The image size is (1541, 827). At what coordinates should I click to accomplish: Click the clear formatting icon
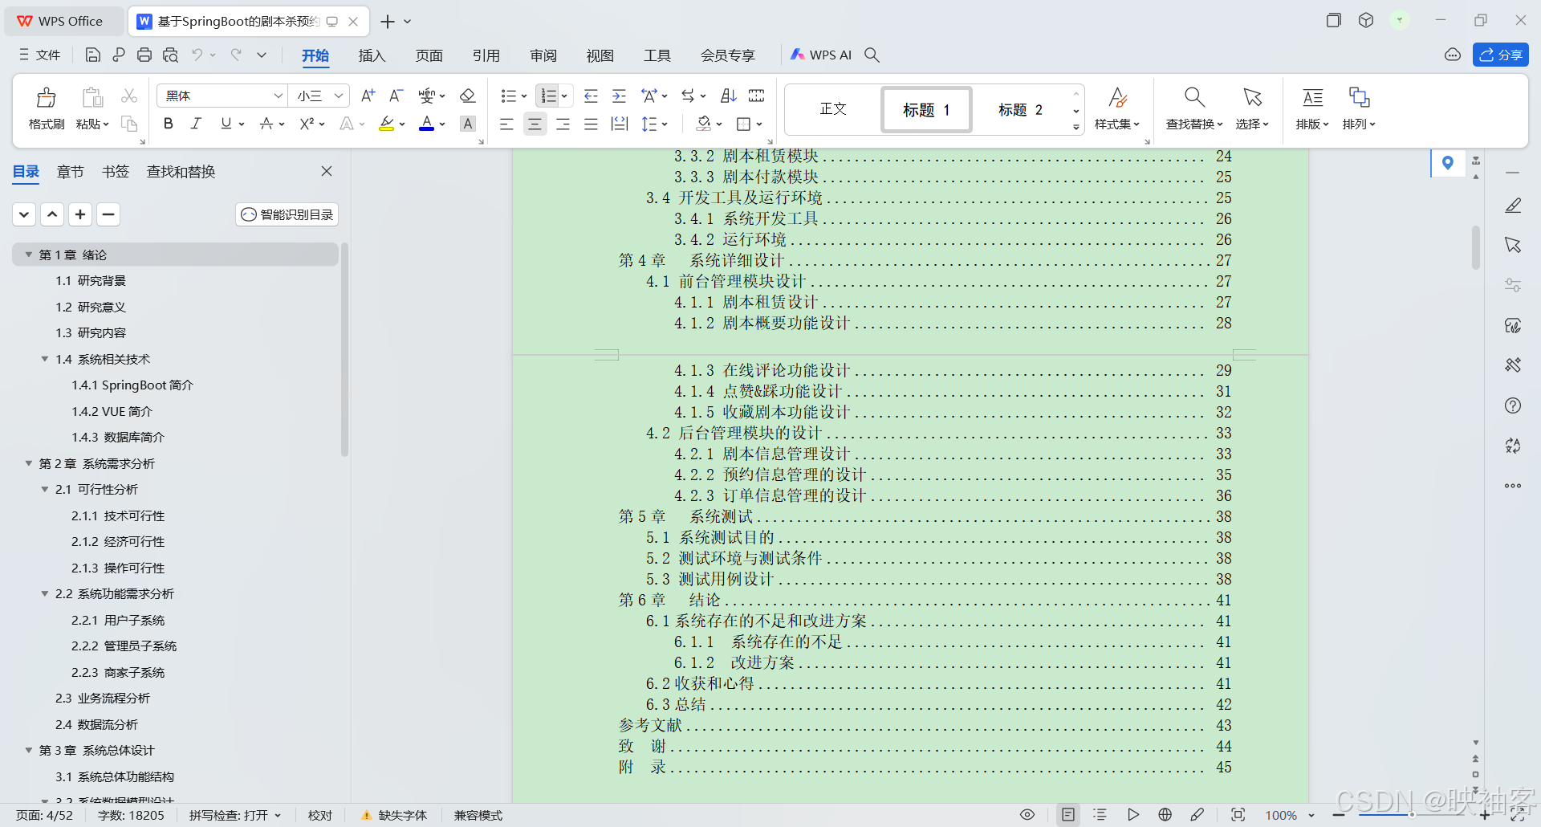click(468, 96)
